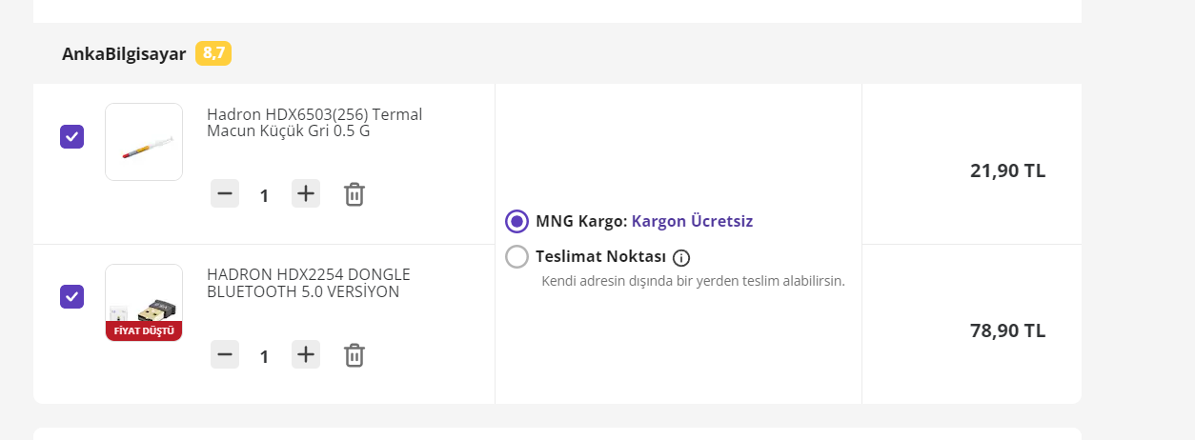Click the thermal paste product thumbnail

pyautogui.click(x=144, y=142)
